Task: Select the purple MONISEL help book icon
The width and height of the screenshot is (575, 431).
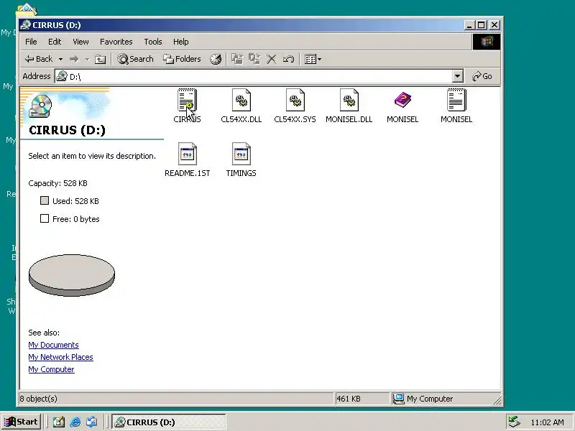Action: pyautogui.click(x=402, y=100)
